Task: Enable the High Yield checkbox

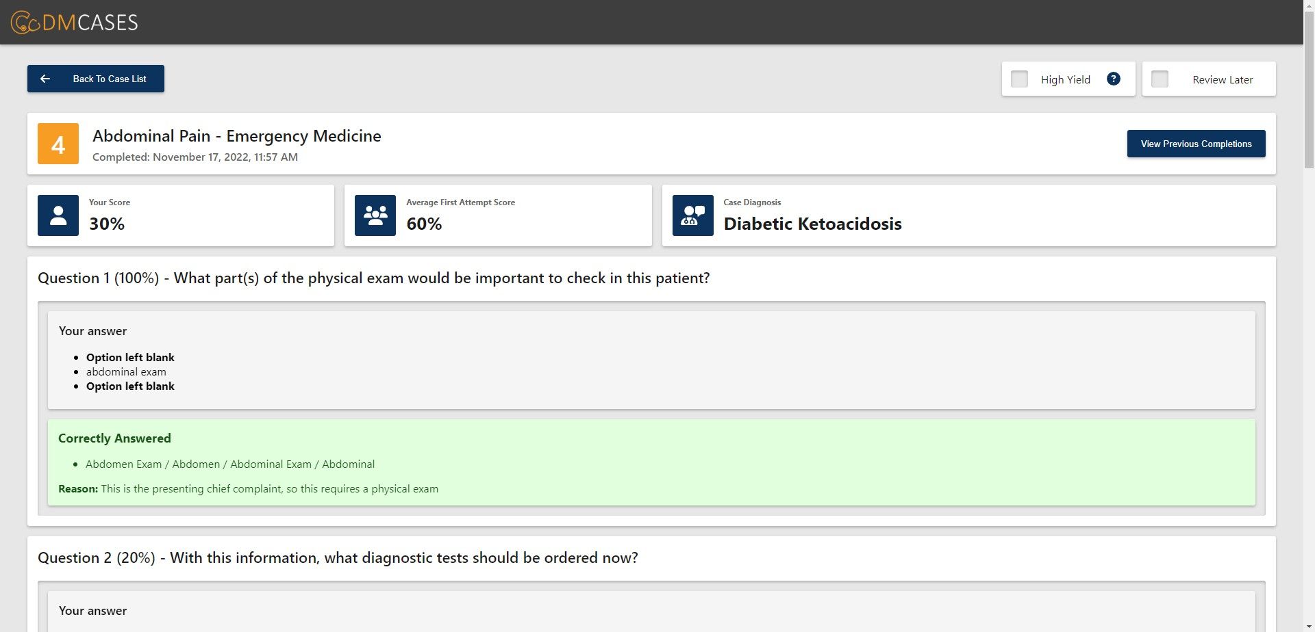Action: 1019,79
